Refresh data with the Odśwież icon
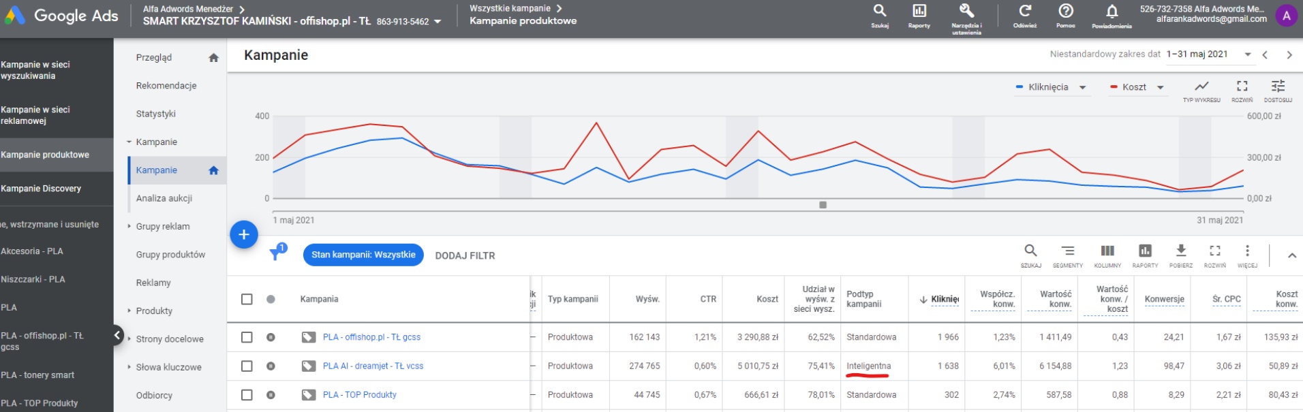Viewport: 1303px width, 412px height. (x=1024, y=12)
